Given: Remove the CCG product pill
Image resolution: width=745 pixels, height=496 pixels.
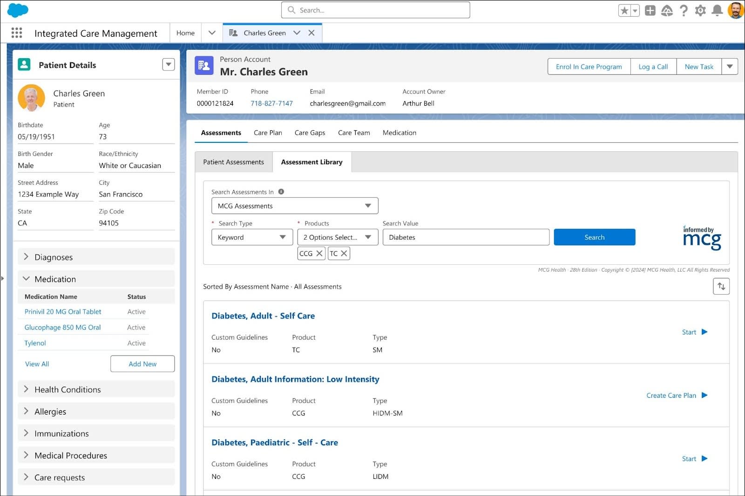Looking at the screenshot, I should (x=319, y=254).
